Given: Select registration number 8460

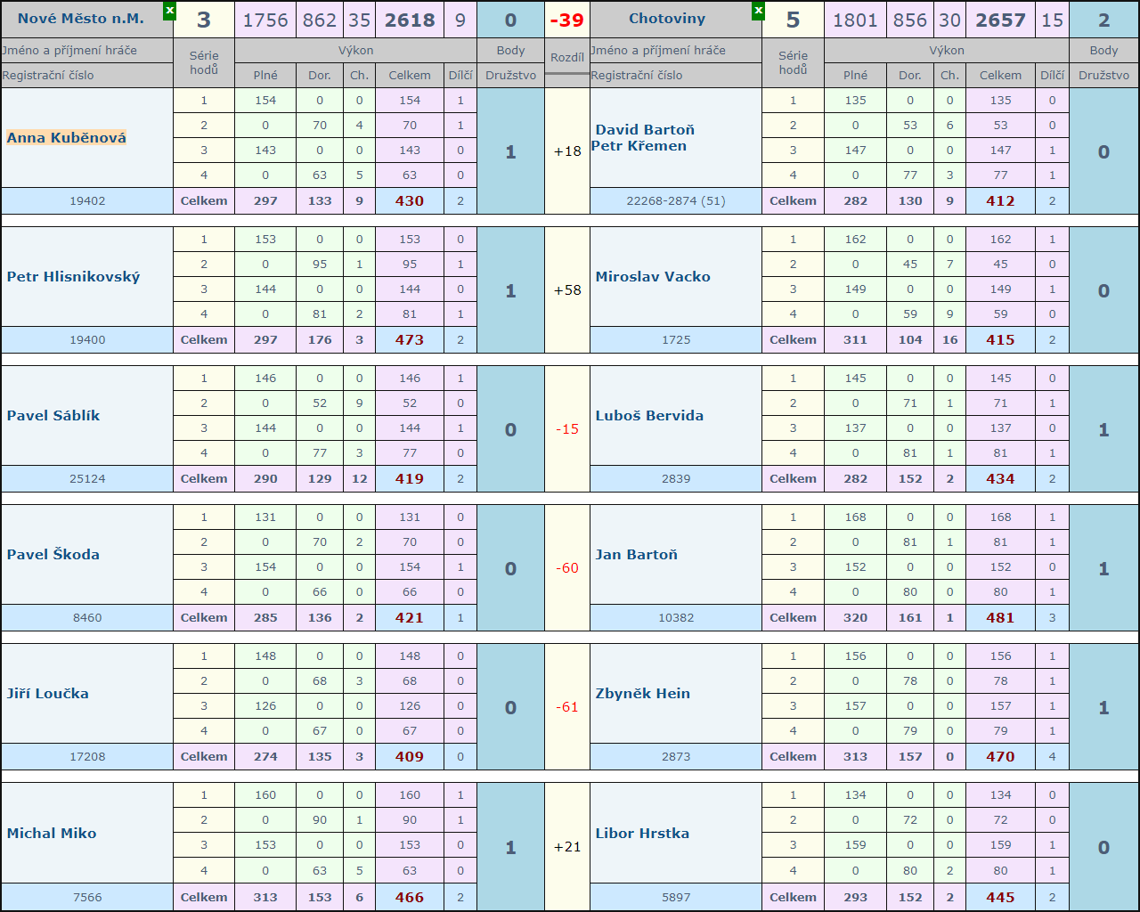Looking at the screenshot, I should (x=87, y=618).
